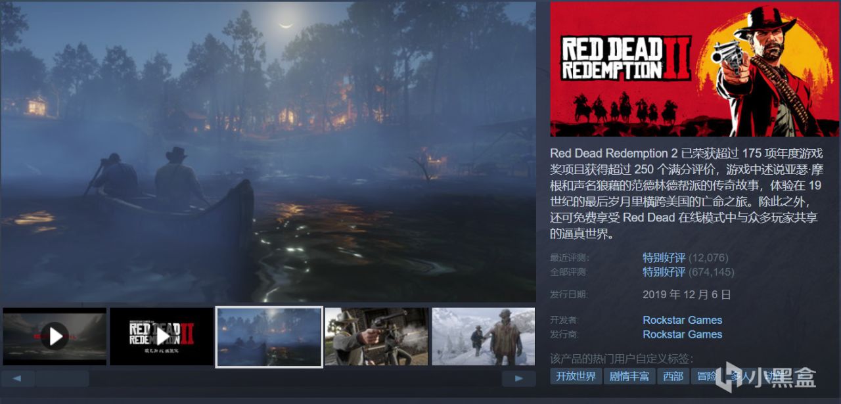Open developer link Rockstar Games
Screen dimensions: 841x404
pyautogui.click(x=682, y=320)
